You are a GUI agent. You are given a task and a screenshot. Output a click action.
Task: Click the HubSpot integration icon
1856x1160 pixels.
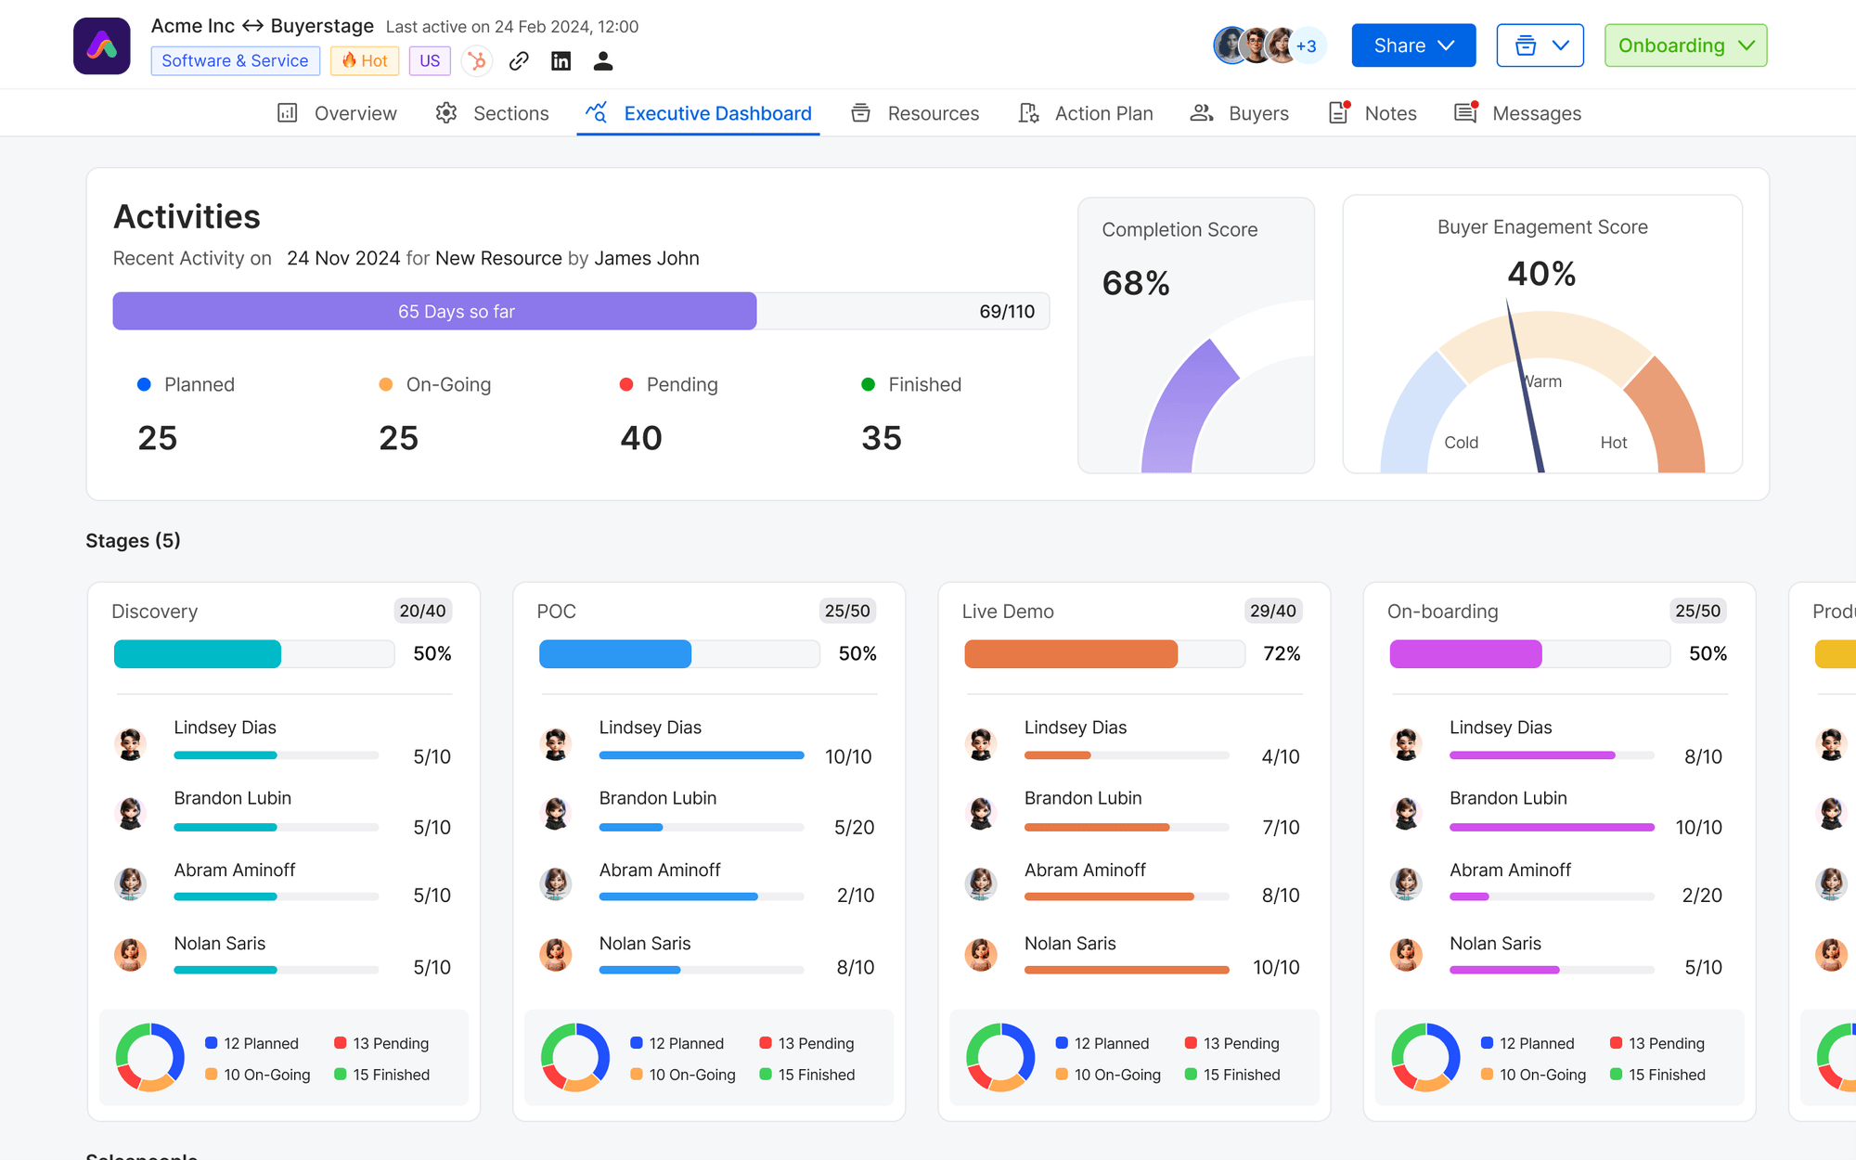[477, 61]
